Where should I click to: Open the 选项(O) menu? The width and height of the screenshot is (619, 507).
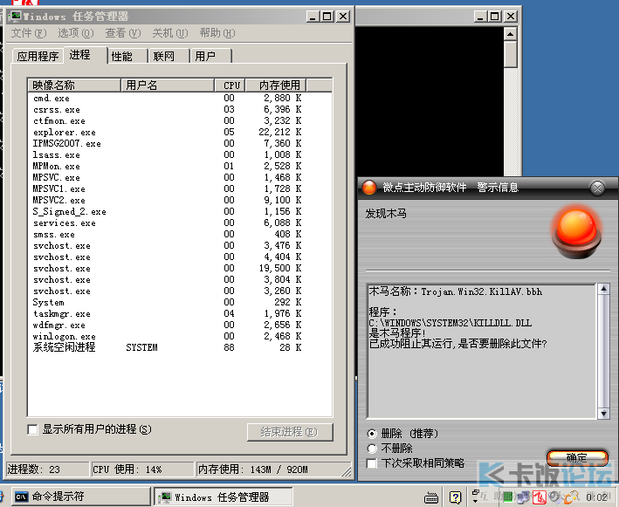tap(76, 33)
